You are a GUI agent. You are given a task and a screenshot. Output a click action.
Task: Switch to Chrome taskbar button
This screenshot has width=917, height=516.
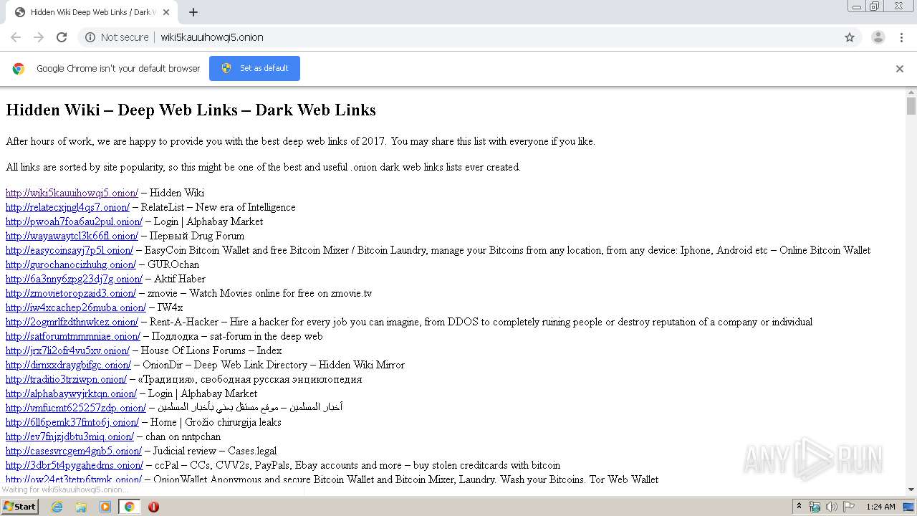pyautogui.click(x=129, y=507)
